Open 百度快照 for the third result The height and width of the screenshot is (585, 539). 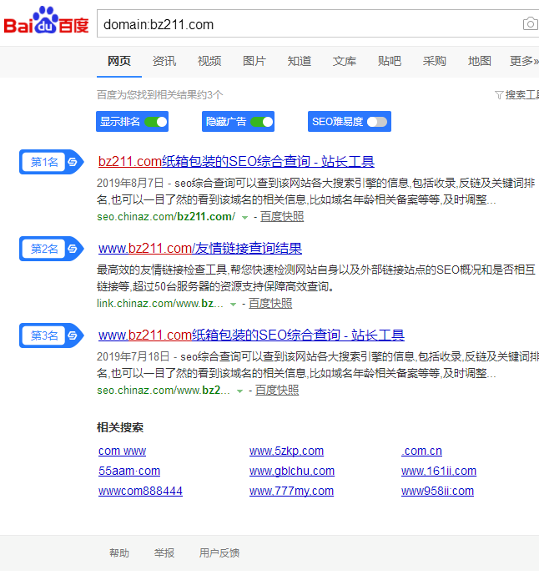point(277,391)
